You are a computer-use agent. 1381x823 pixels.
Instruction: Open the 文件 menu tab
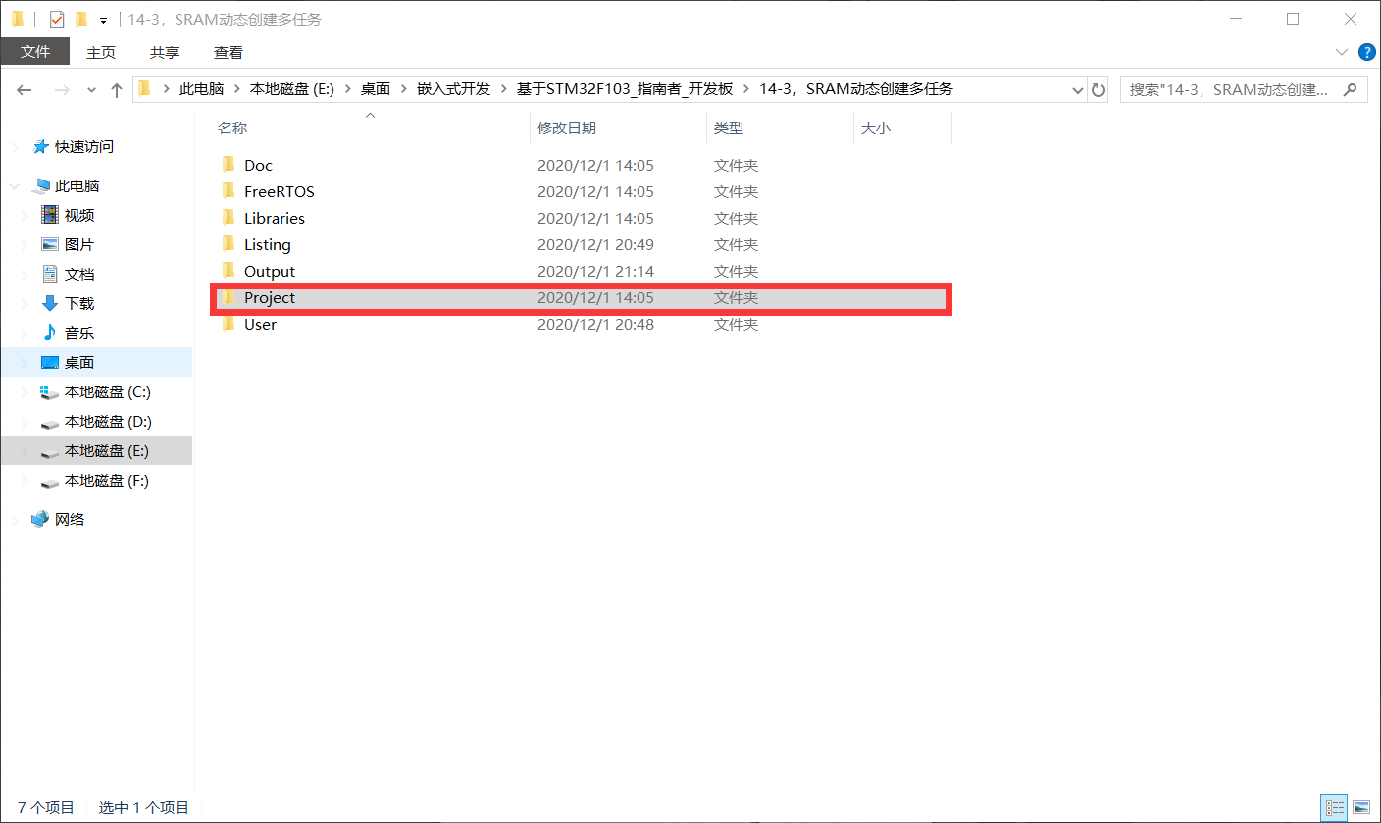tap(35, 52)
